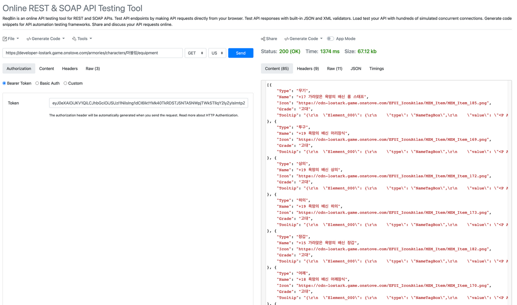Switch to the request Content tab

pyautogui.click(x=47, y=68)
